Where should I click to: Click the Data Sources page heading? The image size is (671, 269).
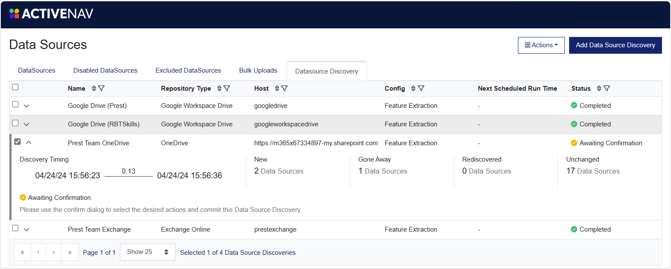pyautogui.click(x=48, y=45)
